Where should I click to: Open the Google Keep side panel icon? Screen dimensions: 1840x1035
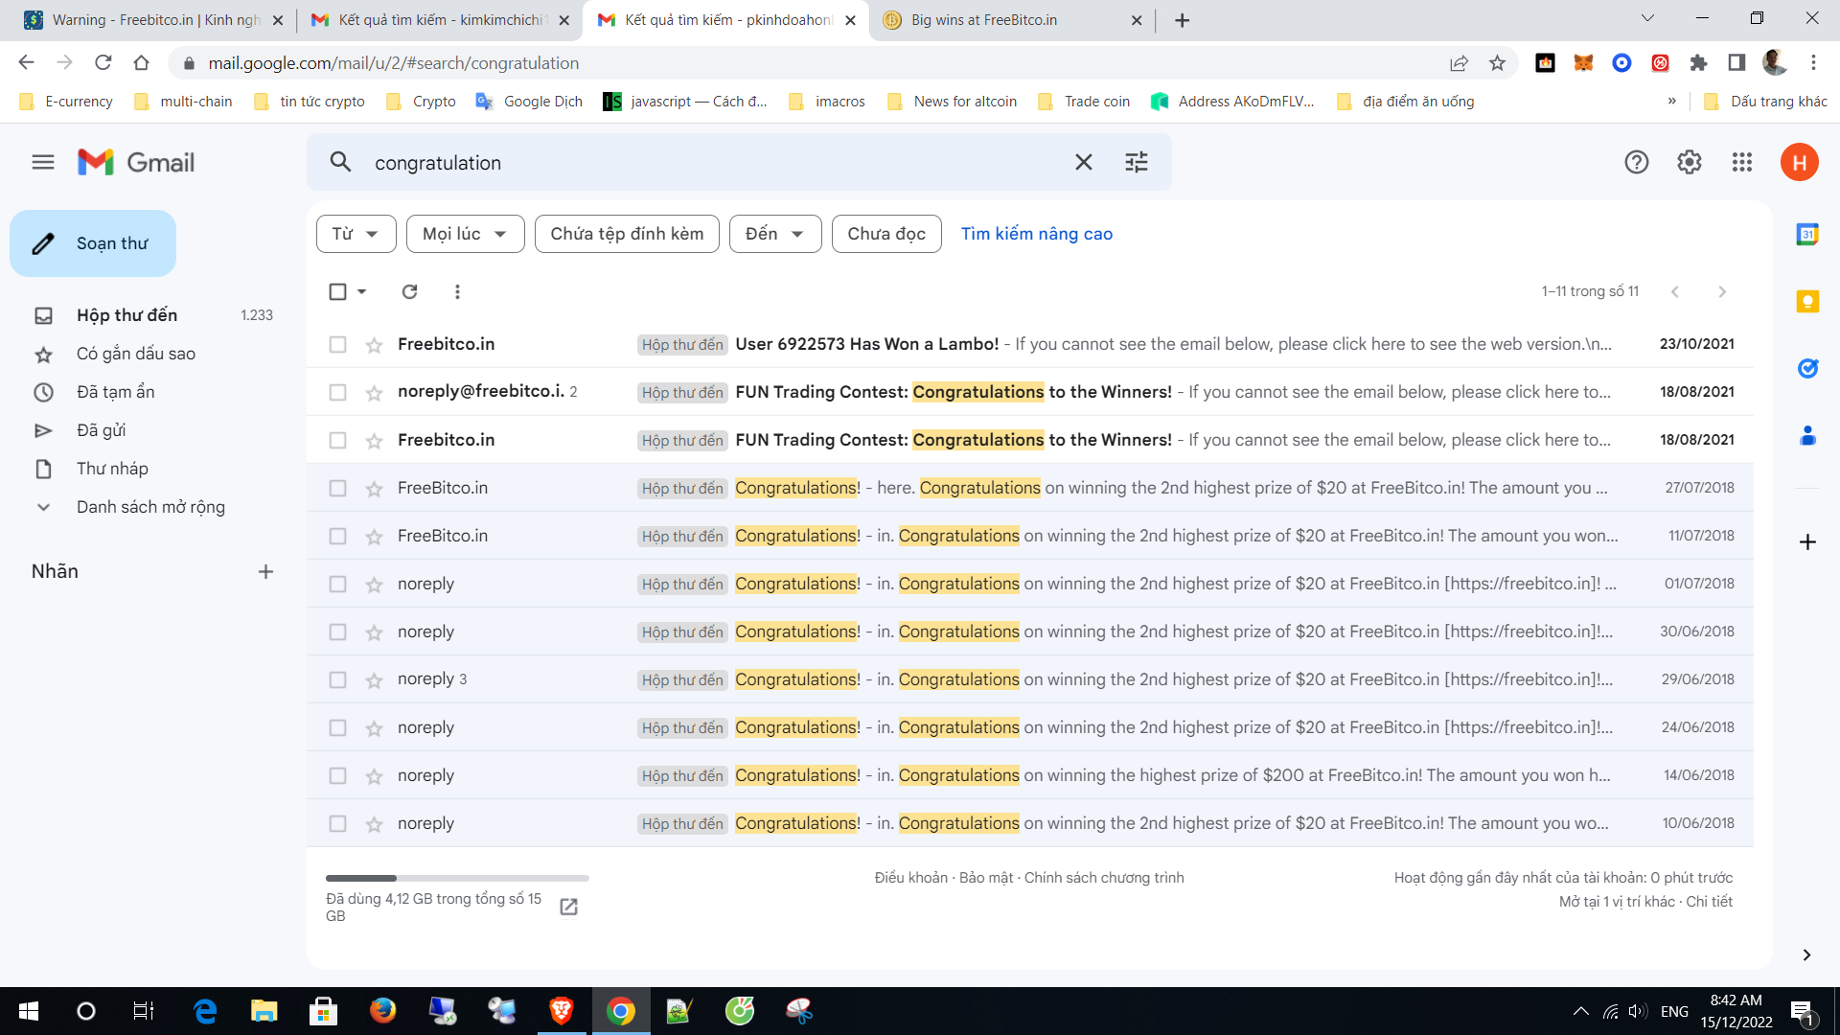1807,302
